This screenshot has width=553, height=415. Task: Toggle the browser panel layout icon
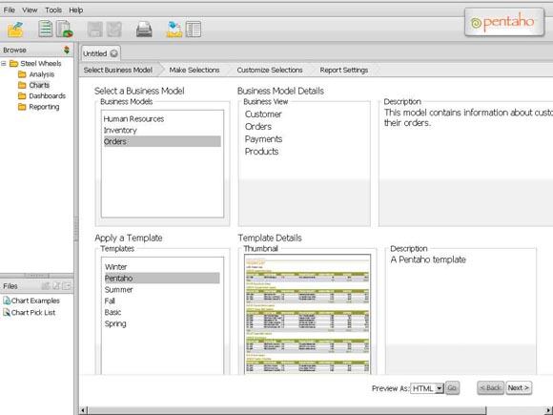pyautogui.click(x=194, y=30)
